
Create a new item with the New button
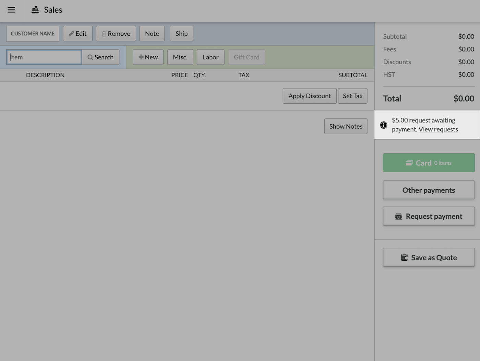[x=148, y=57]
